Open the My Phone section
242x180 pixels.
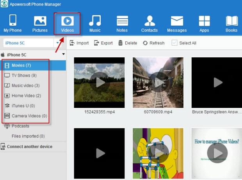[x=12, y=23]
